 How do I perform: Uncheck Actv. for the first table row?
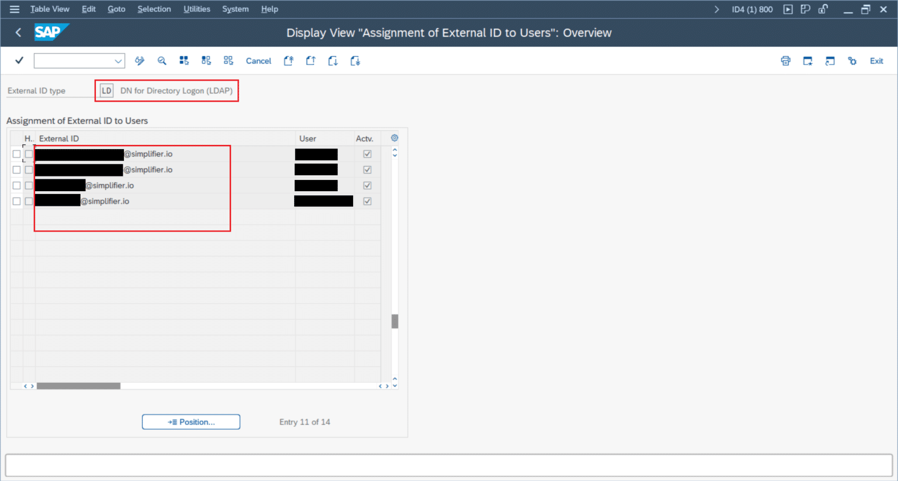(x=367, y=154)
